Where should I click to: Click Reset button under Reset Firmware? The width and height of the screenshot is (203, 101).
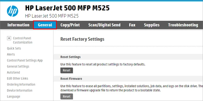(67, 96)
